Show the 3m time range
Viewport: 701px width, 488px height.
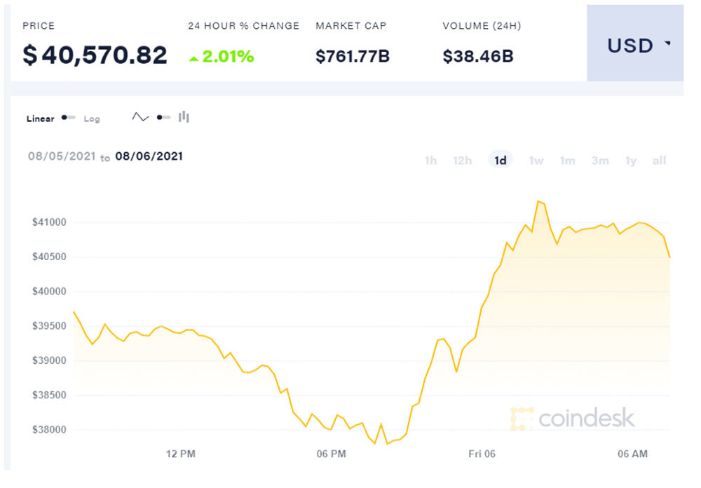tap(600, 161)
